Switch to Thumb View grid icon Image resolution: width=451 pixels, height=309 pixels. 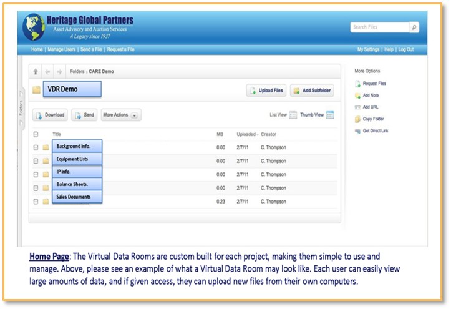(330, 115)
